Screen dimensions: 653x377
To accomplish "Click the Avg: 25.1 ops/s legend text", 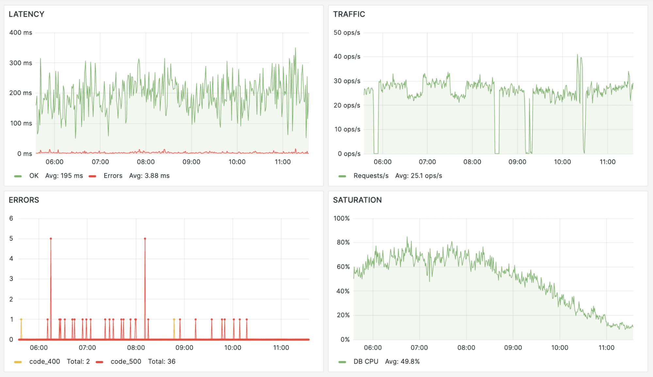I will (x=418, y=175).
